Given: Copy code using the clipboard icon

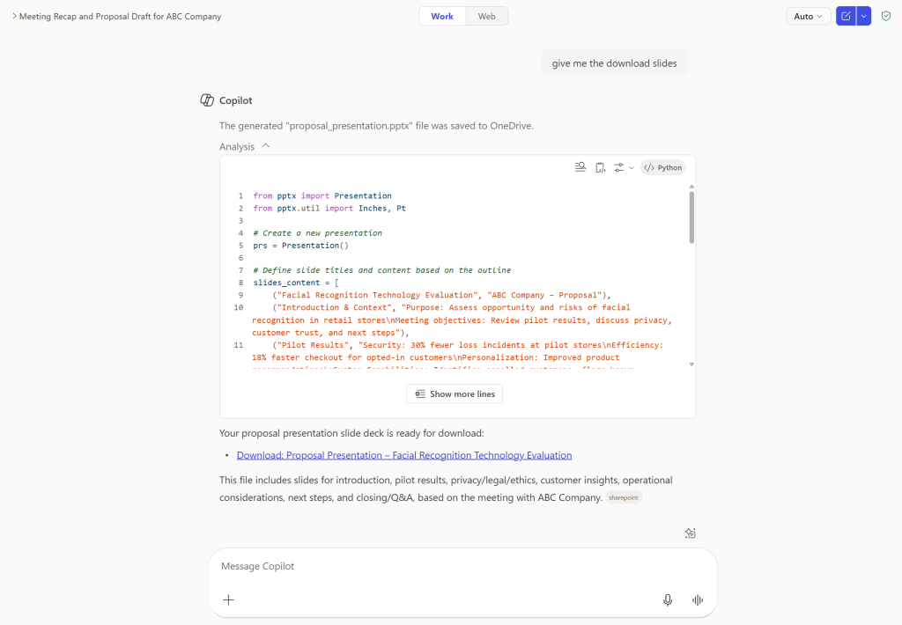Looking at the screenshot, I should tap(600, 167).
